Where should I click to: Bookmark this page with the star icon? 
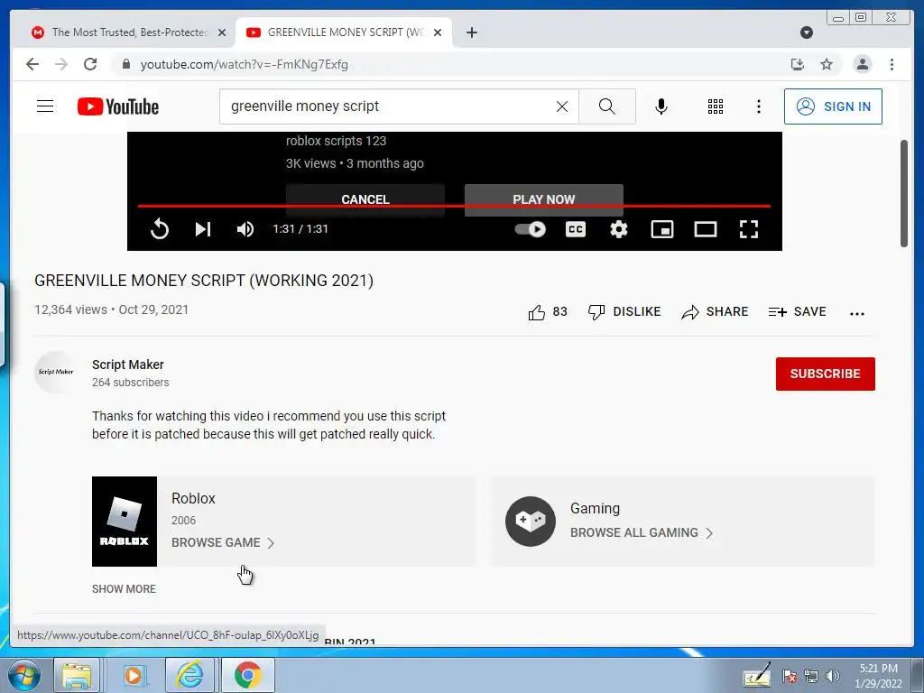[x=827, y=64]
